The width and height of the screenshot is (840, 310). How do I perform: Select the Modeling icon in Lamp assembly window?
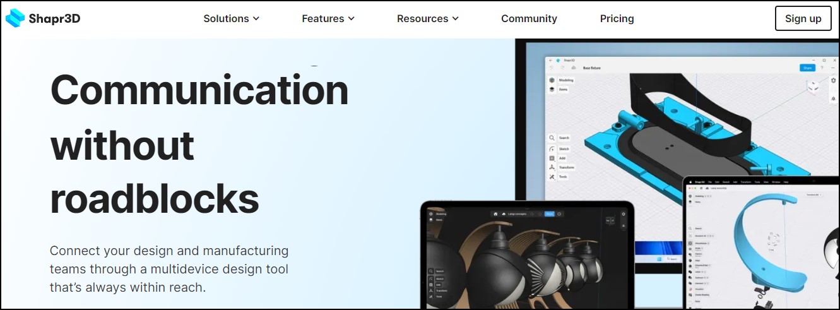(x=690, y=196)
